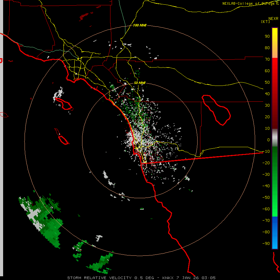Select the 0 value on the velocity scale
The width and height of the screenshot is (280, 280).
coord(268,140)
